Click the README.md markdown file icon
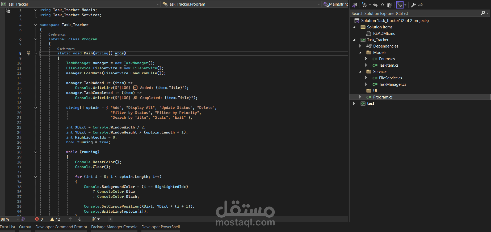This screenshot has width=491, height=232. click(369, 33)
